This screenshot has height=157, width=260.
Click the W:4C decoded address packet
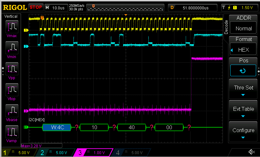[x=58, y=128]
